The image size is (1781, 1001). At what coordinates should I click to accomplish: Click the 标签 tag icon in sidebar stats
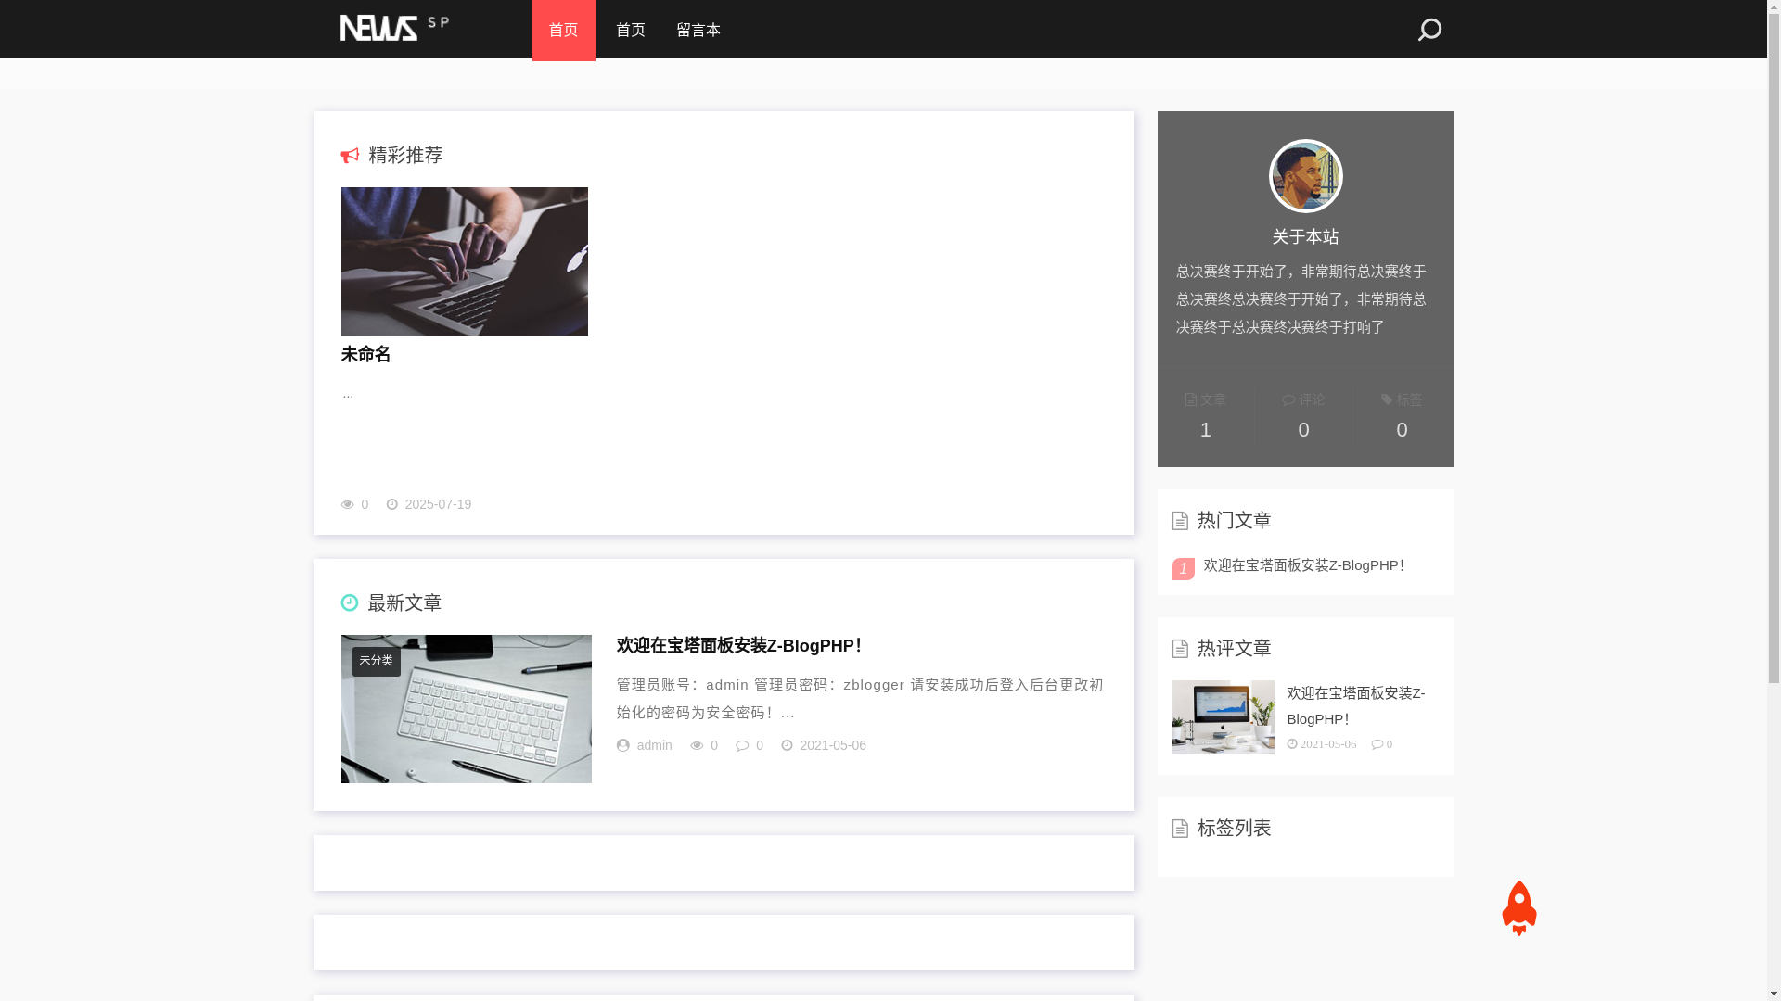coord(1387,399)
